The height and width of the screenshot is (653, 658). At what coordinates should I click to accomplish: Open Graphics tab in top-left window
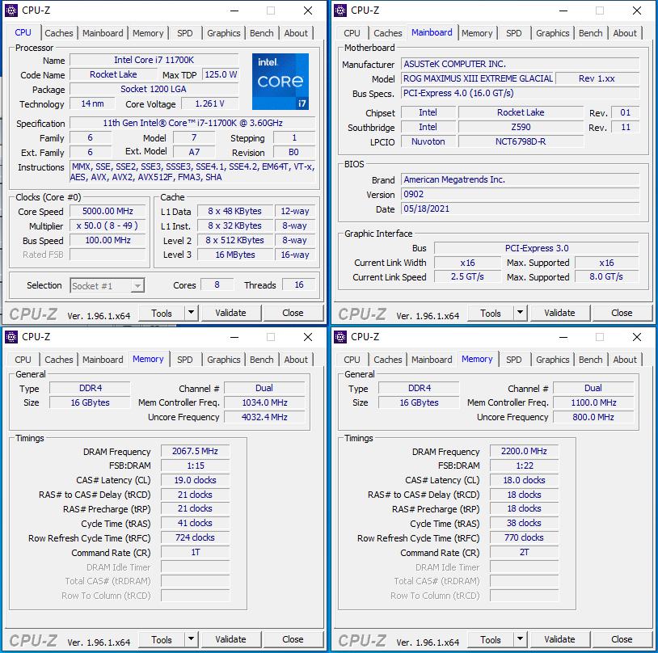pyautogui.click(x=224, y=33)
